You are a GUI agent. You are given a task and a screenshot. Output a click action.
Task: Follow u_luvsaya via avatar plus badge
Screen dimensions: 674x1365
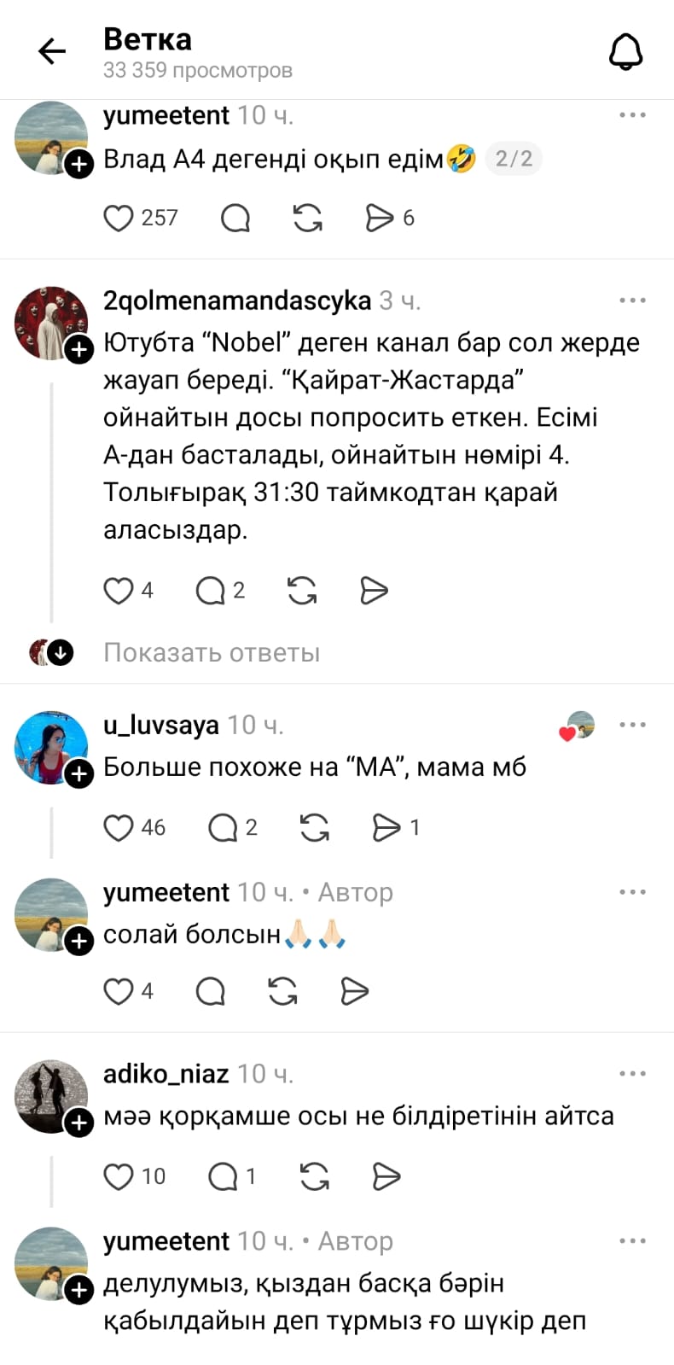79,774
